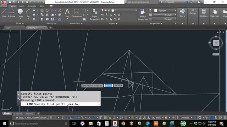This screenshot has height=127, width=227.
Task: Switch to the Layout1 tab
Action: [18, 114]
